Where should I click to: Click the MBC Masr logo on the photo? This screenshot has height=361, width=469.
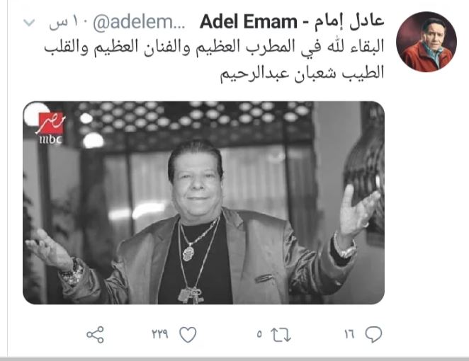coord(51,128)
